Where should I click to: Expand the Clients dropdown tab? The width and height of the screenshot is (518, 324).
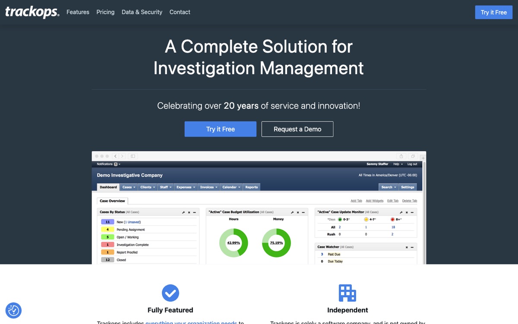(x=148, y=187)
